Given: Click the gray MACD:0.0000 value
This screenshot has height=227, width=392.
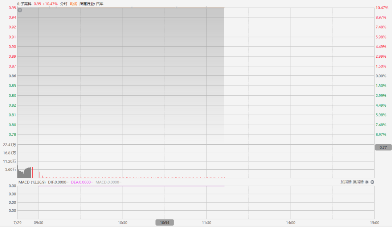Looking at the screenshot, I should [109, 182].
